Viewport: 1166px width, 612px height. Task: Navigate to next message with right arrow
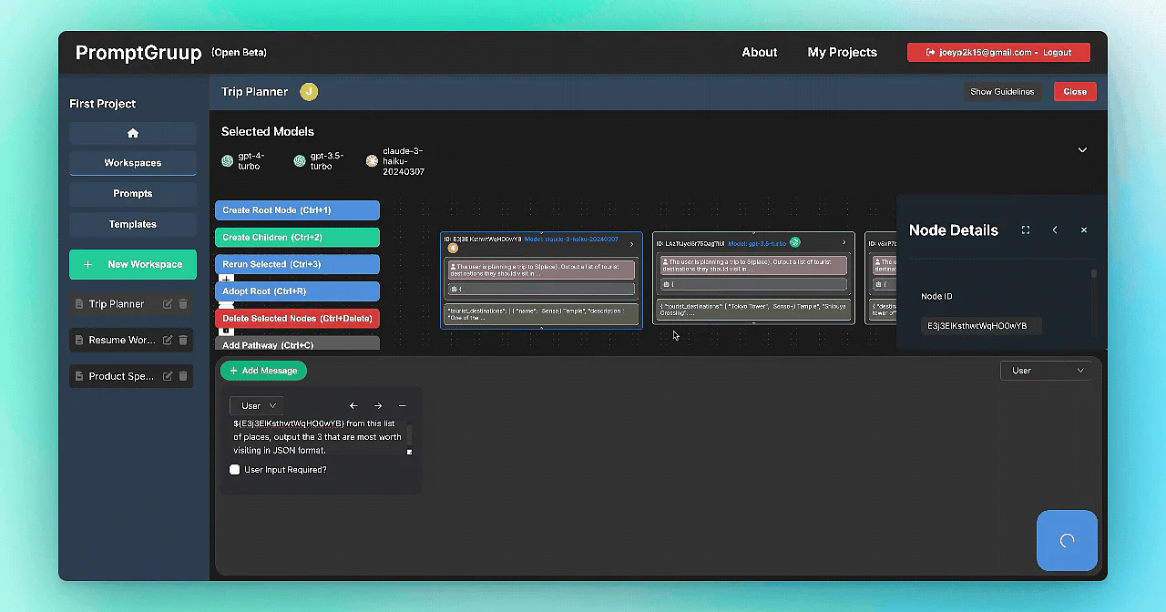tap(377, 405)
